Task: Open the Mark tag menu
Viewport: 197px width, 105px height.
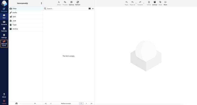Action: tap(160, 3)
